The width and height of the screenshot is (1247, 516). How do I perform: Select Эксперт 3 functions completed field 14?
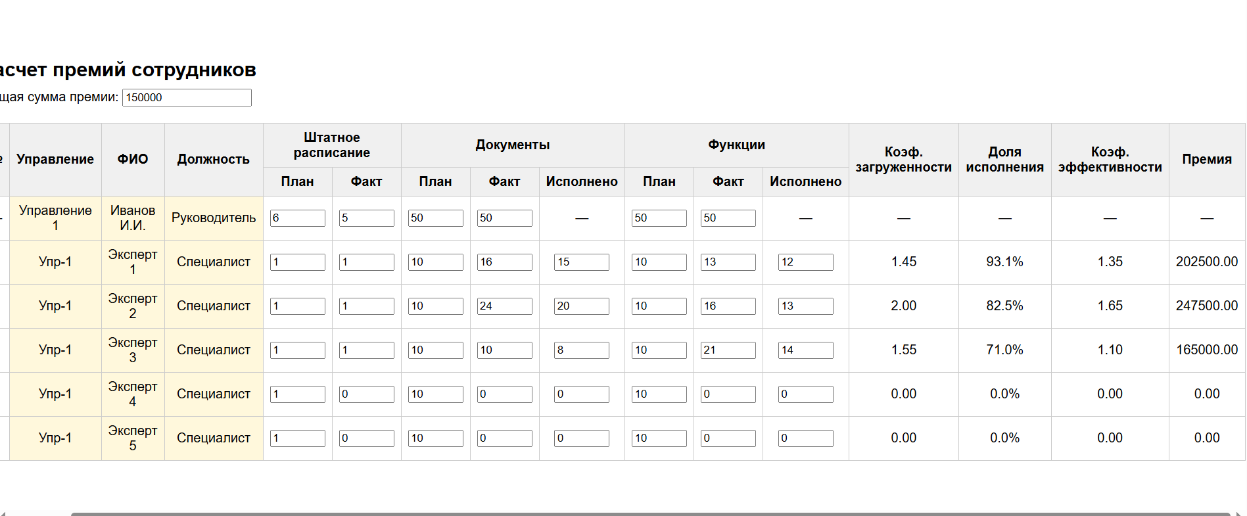coord(806,350)
